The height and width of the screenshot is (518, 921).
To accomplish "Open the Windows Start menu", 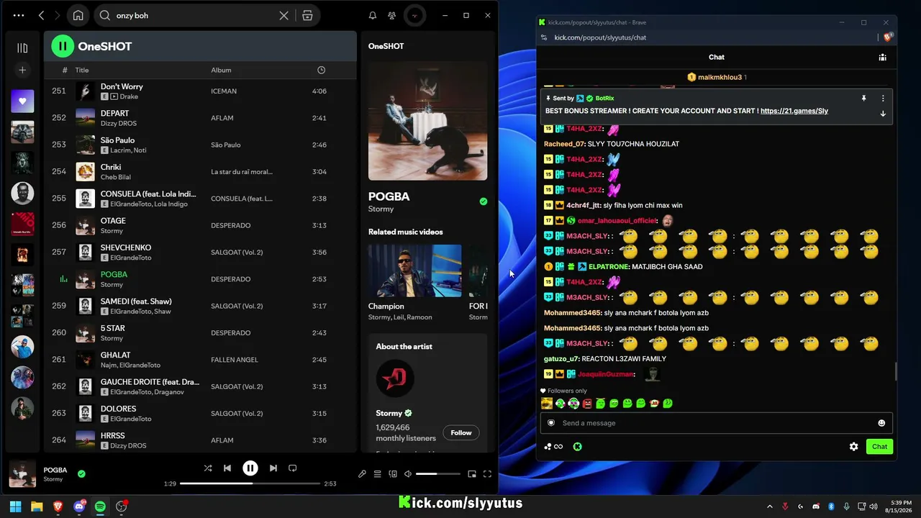I will pyautogui.click(x=15, y=506).
